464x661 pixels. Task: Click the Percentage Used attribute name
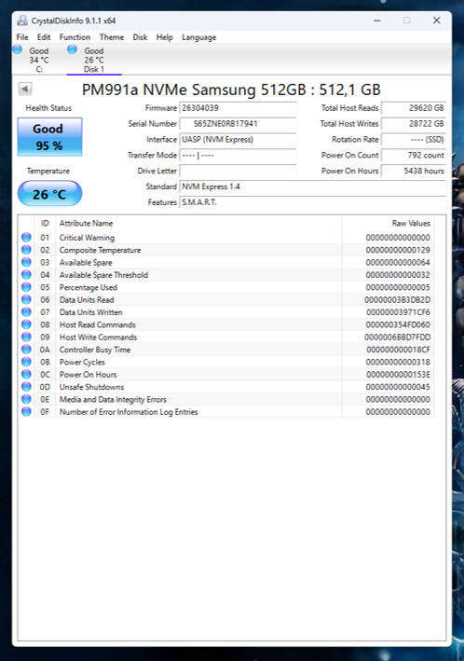(x=89, y=287)
